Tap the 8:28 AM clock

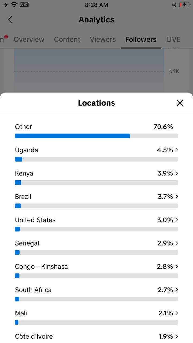pyautogui.click(x=96, y=5)
